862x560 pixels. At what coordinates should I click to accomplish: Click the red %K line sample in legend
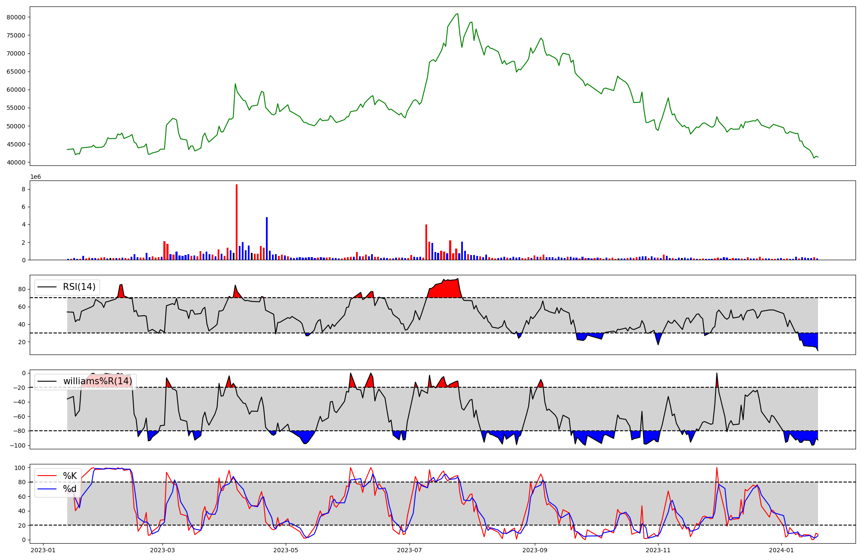click(x=47, y=476)
